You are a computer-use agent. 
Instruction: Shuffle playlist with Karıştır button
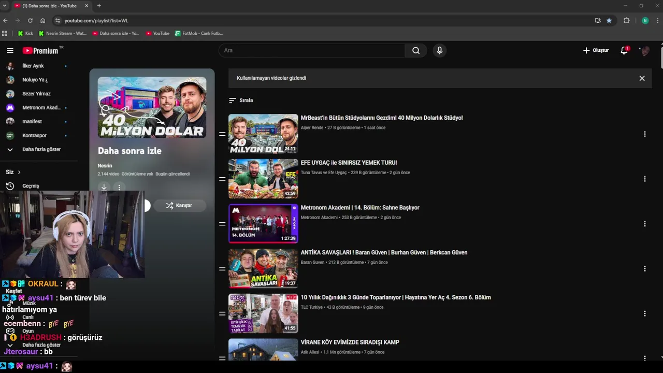pos(179,206)
